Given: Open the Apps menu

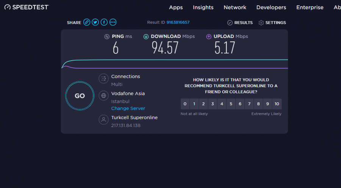Looking at the screenshot, I should point(176,7).
